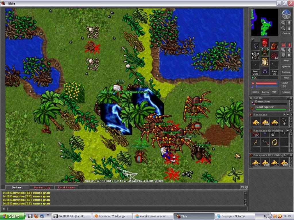Toggle the Skills window button

tap(255, 92)
